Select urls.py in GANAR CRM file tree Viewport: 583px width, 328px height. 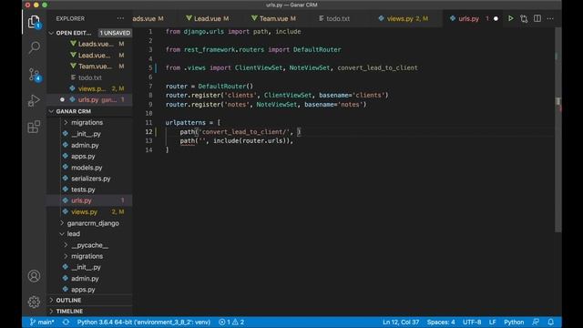coord(89,200)
